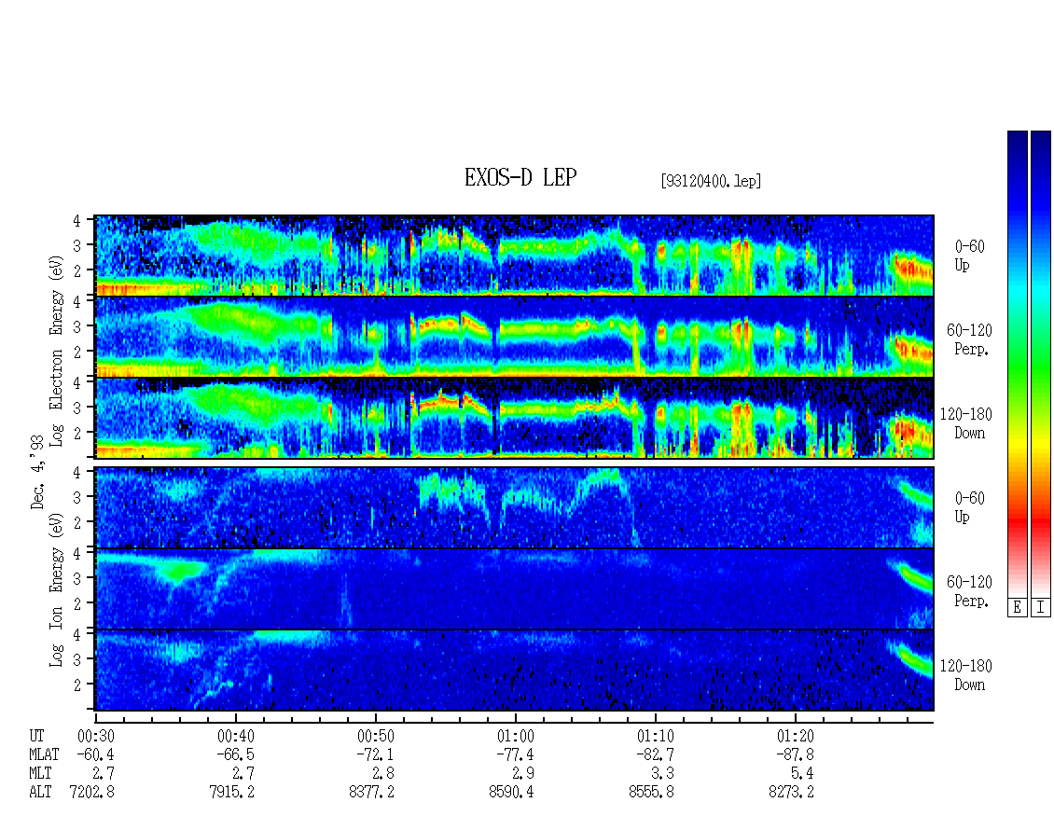
Task: Select the 01:20 time tick label
Action: point(795,736)
